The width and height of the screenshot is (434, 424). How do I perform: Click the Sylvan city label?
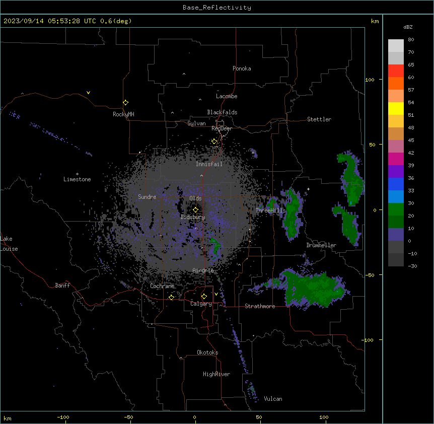pos(196,123)
